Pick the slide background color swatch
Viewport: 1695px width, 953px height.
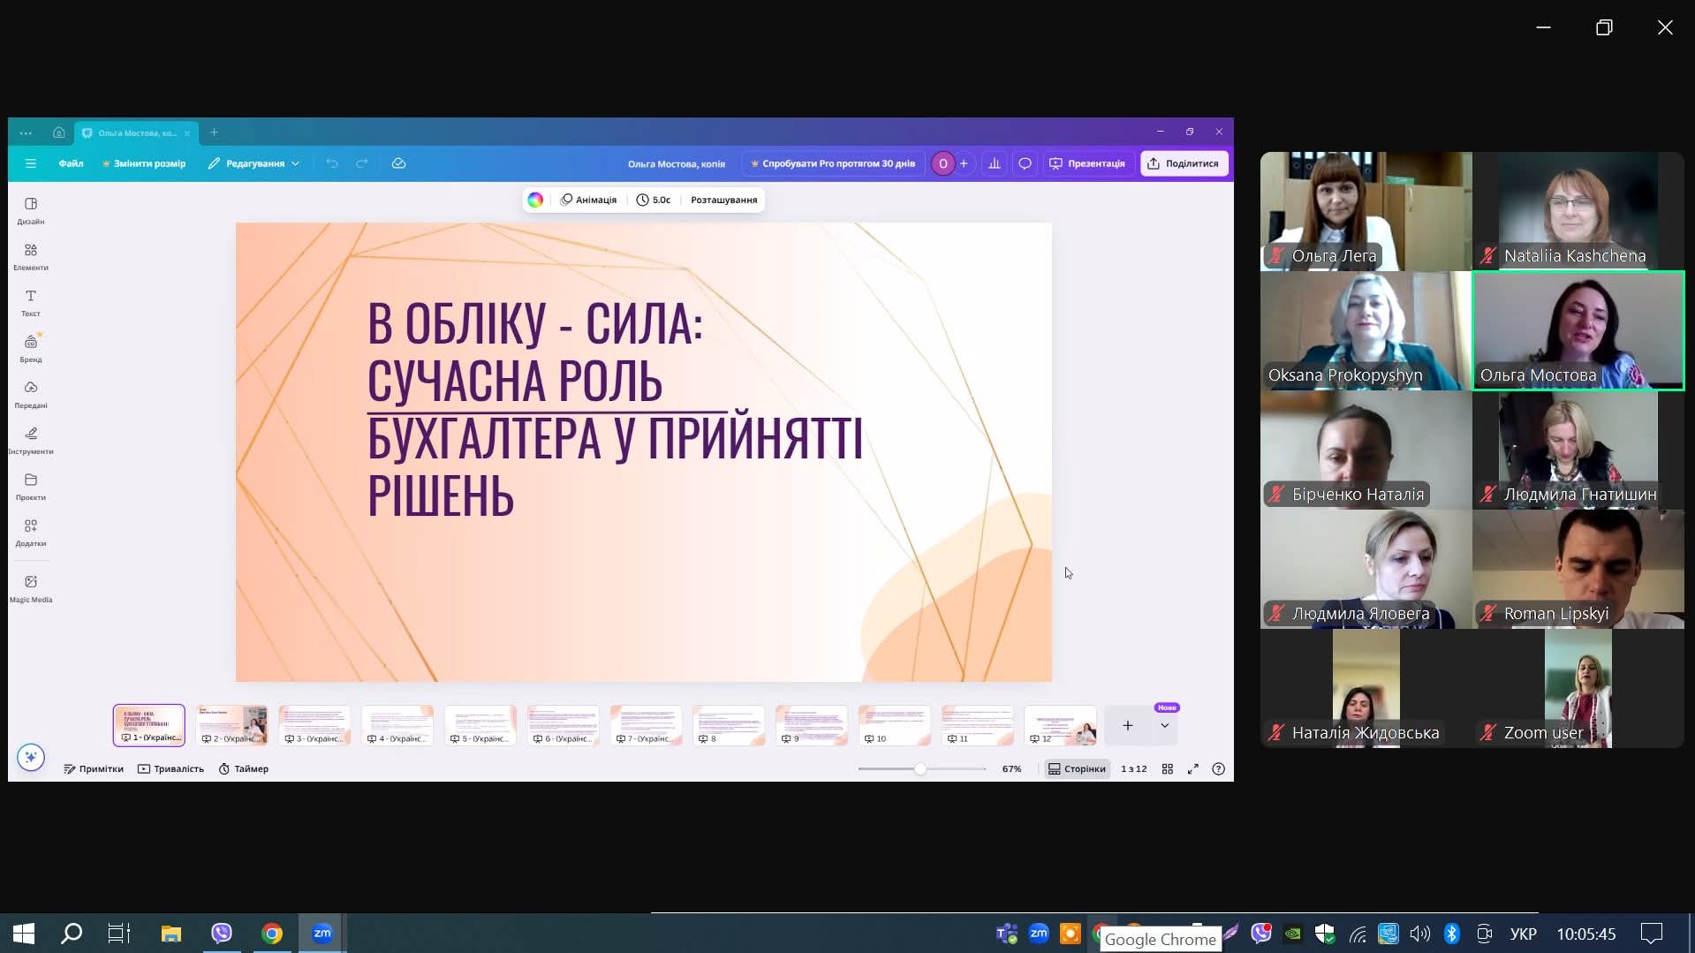pyautogui.click(x=535, y=200)
